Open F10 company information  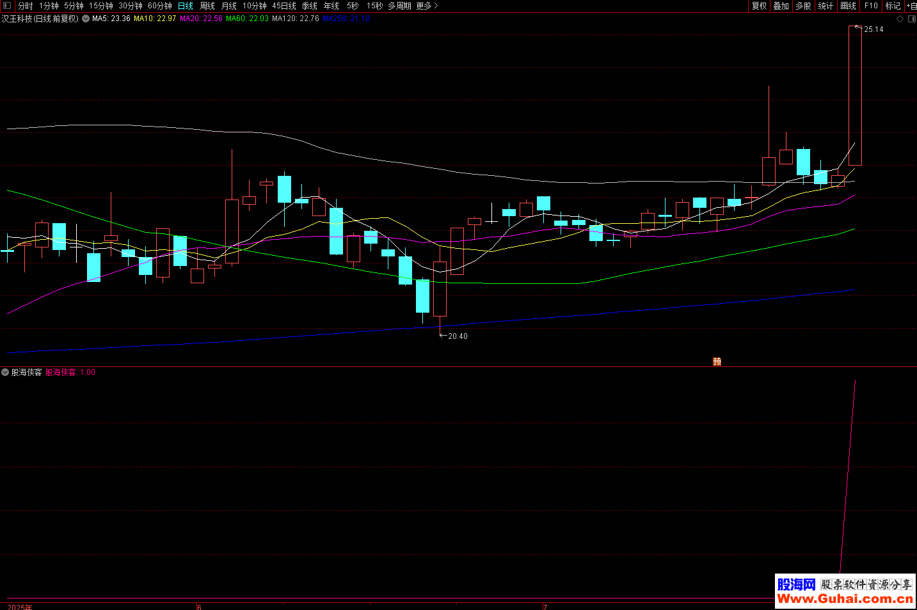pyautogui.click(x=871, y=6)
